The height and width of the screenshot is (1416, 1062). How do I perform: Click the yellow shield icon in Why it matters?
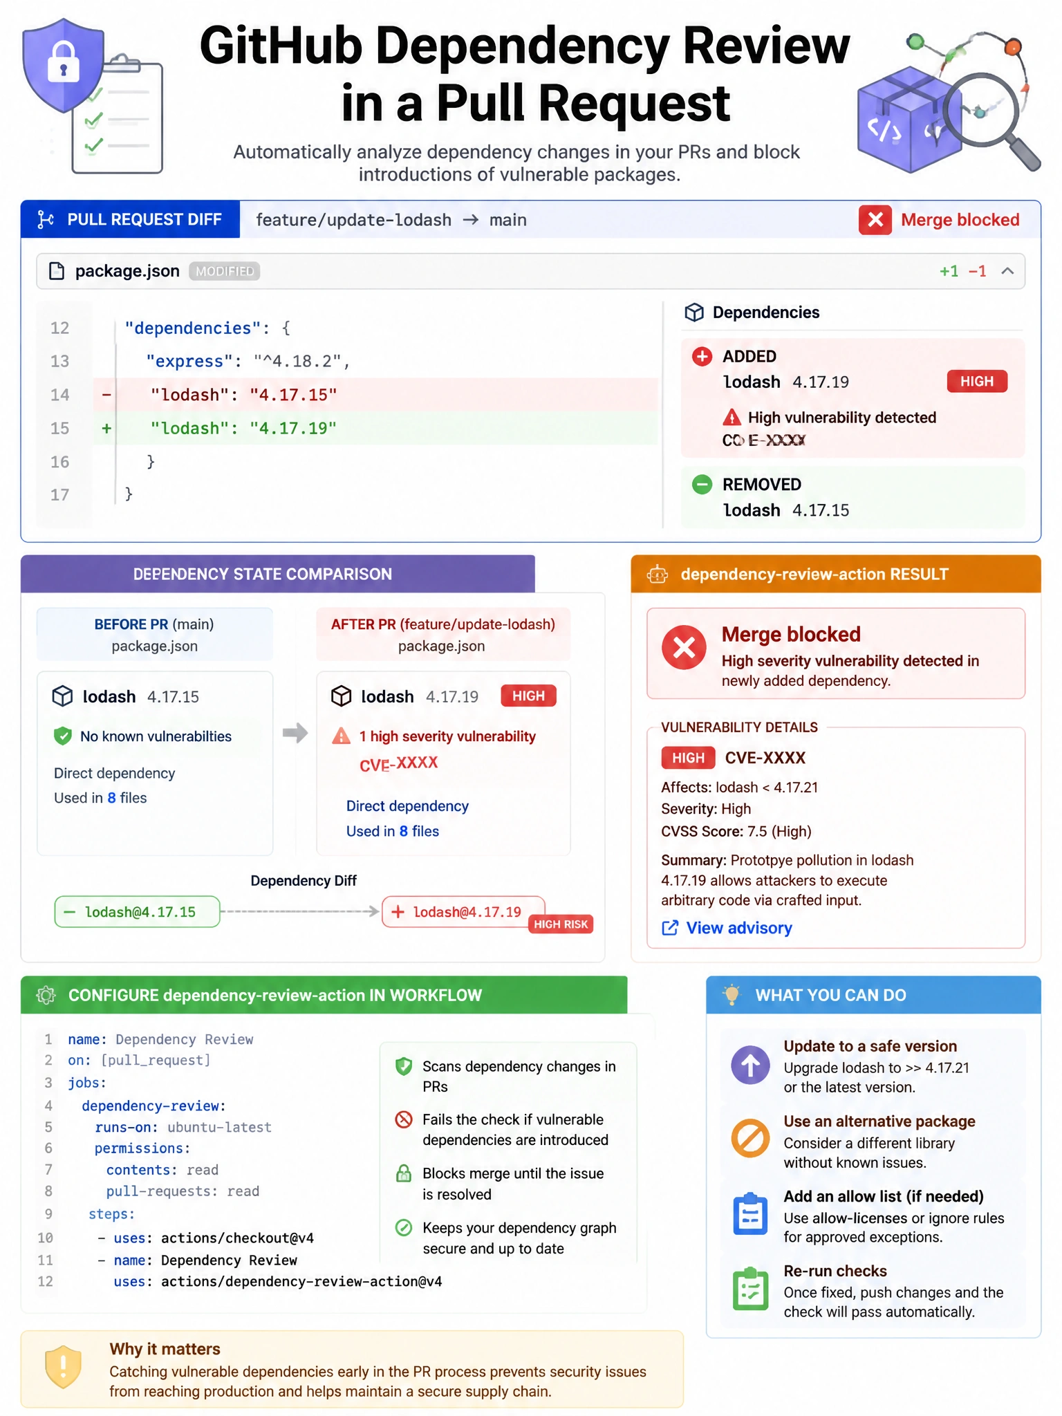(63, 1367)
